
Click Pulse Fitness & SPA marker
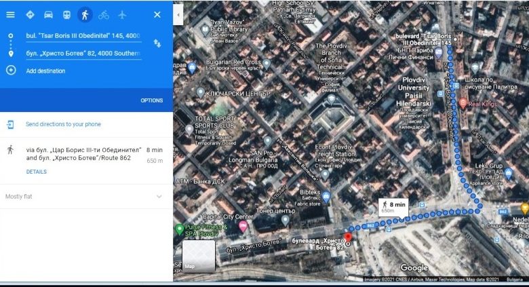tap(179, 229)
